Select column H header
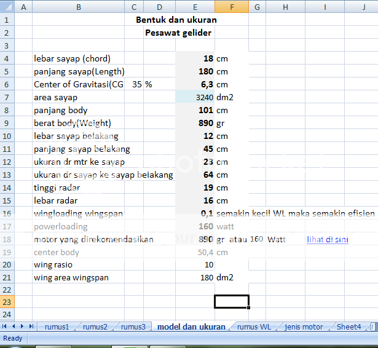378x348 pixels. pyautogui.click(x=285, y=7)
